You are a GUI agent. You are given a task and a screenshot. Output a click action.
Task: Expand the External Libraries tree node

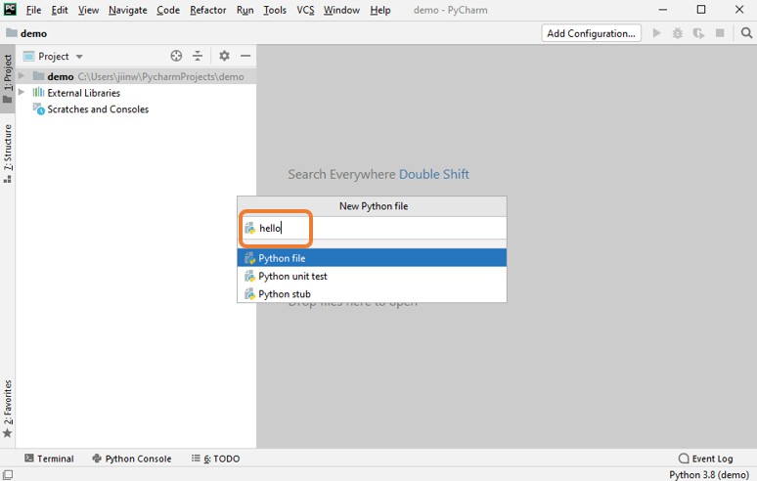pos(22,92)
